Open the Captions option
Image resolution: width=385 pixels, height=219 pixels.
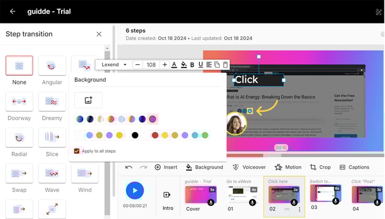click(354, 167)
